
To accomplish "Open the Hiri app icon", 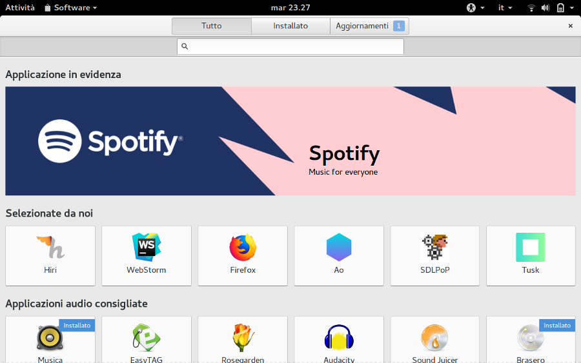I will (50, 248).
